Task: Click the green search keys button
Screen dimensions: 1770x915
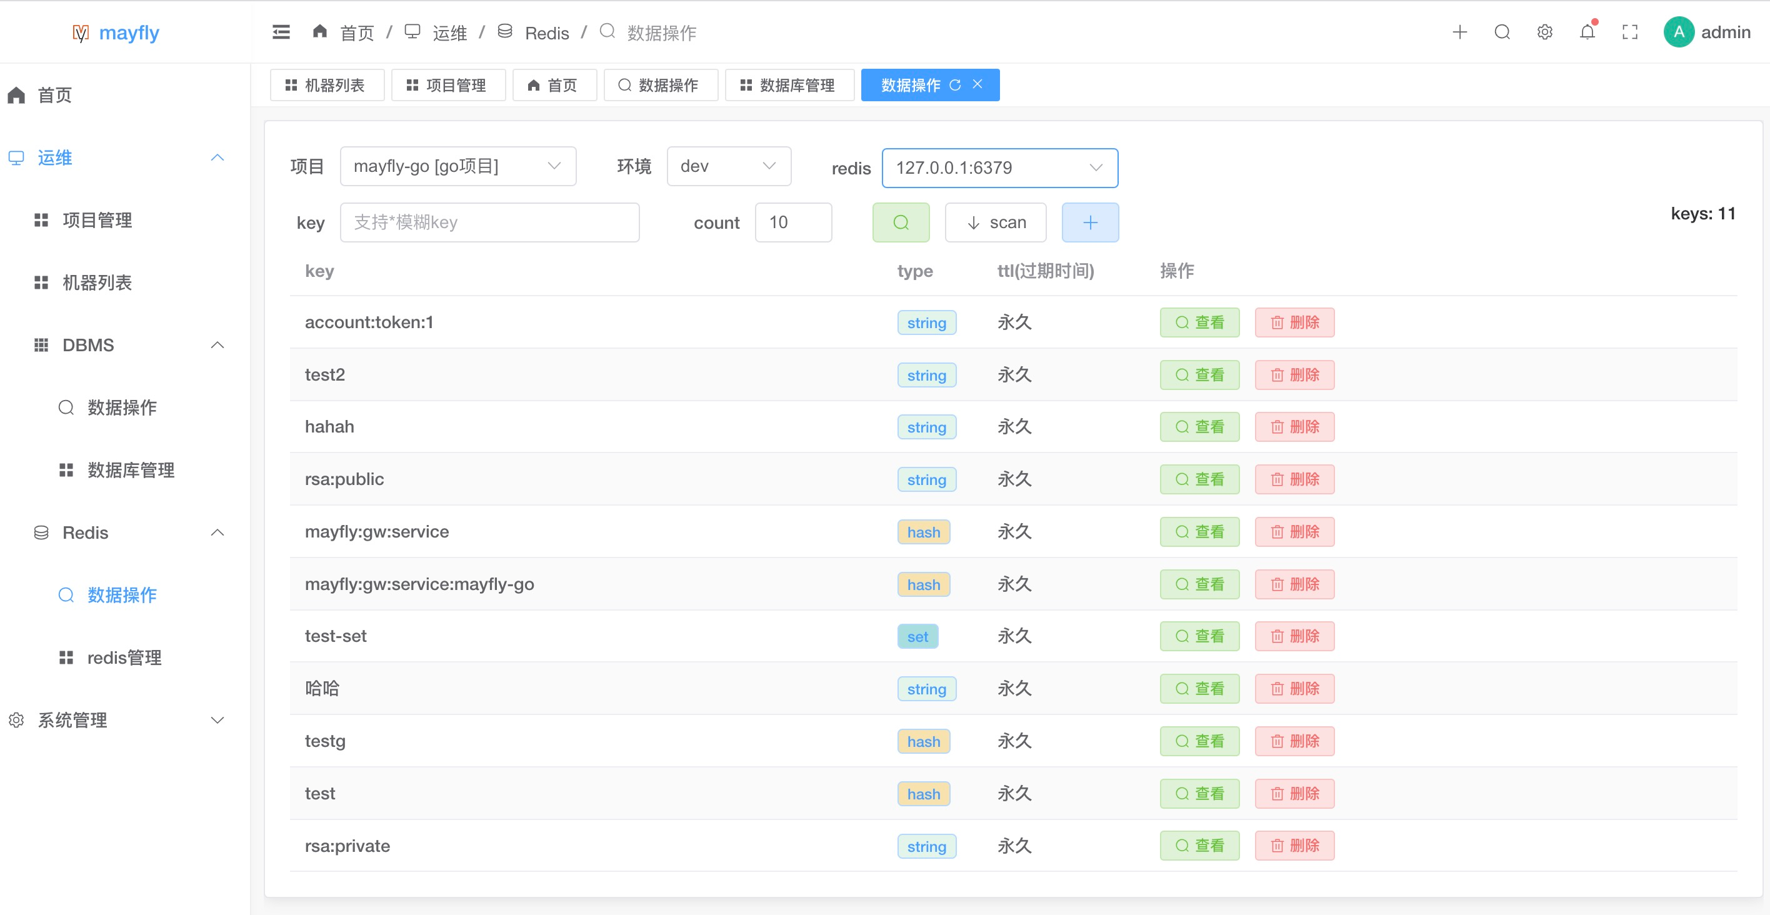Action: pyautogui.click(x=900, y=222)
